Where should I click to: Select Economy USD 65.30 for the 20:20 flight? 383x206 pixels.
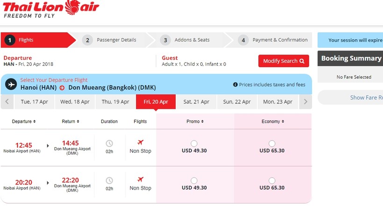click(272, 181)
